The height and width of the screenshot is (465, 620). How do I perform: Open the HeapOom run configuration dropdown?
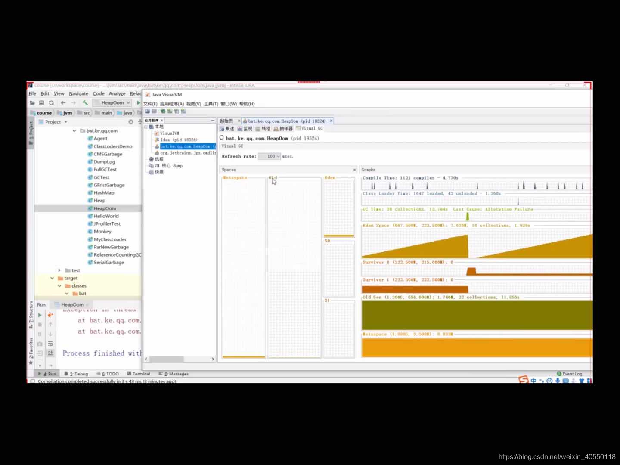[112, 103]
